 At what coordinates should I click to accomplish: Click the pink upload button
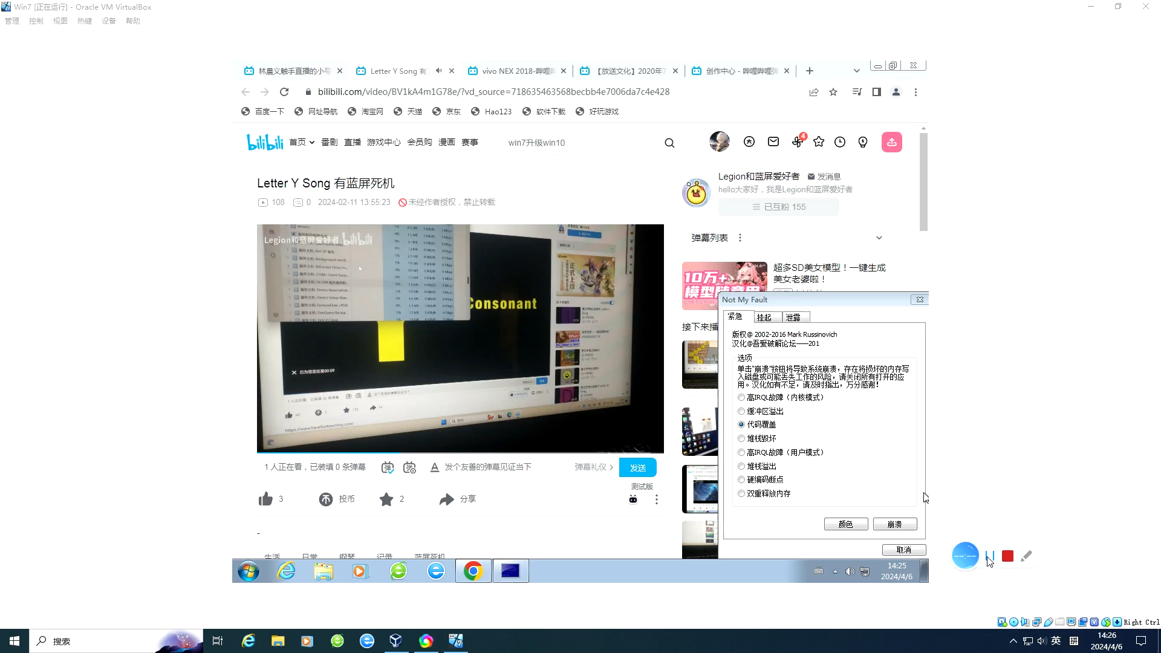tap(891, 142)
